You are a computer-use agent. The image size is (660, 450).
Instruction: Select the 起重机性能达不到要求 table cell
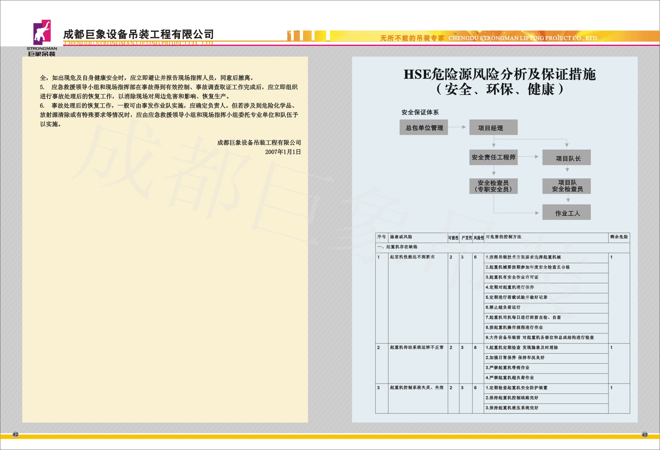pyautogui.click(x=412, y=257)
